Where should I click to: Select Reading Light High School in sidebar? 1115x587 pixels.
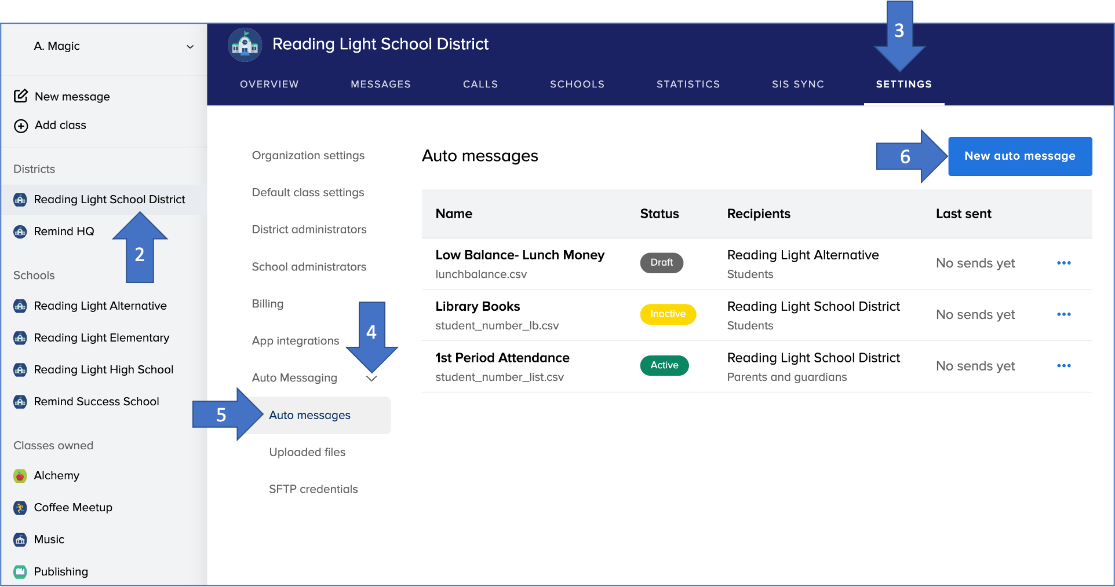(103, 369)
